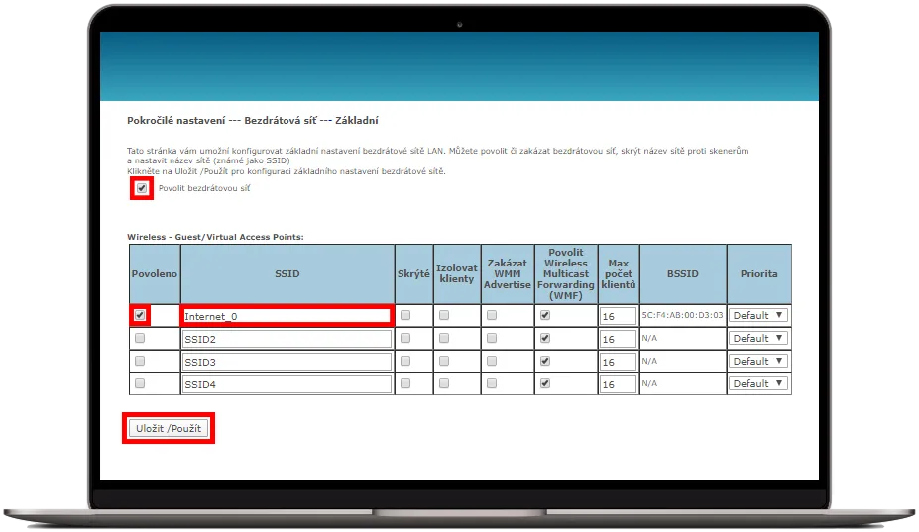Check Zakázat WMM Advertise for Internet_0
Screen dimensions: 919x532
(x=494, y=315)
